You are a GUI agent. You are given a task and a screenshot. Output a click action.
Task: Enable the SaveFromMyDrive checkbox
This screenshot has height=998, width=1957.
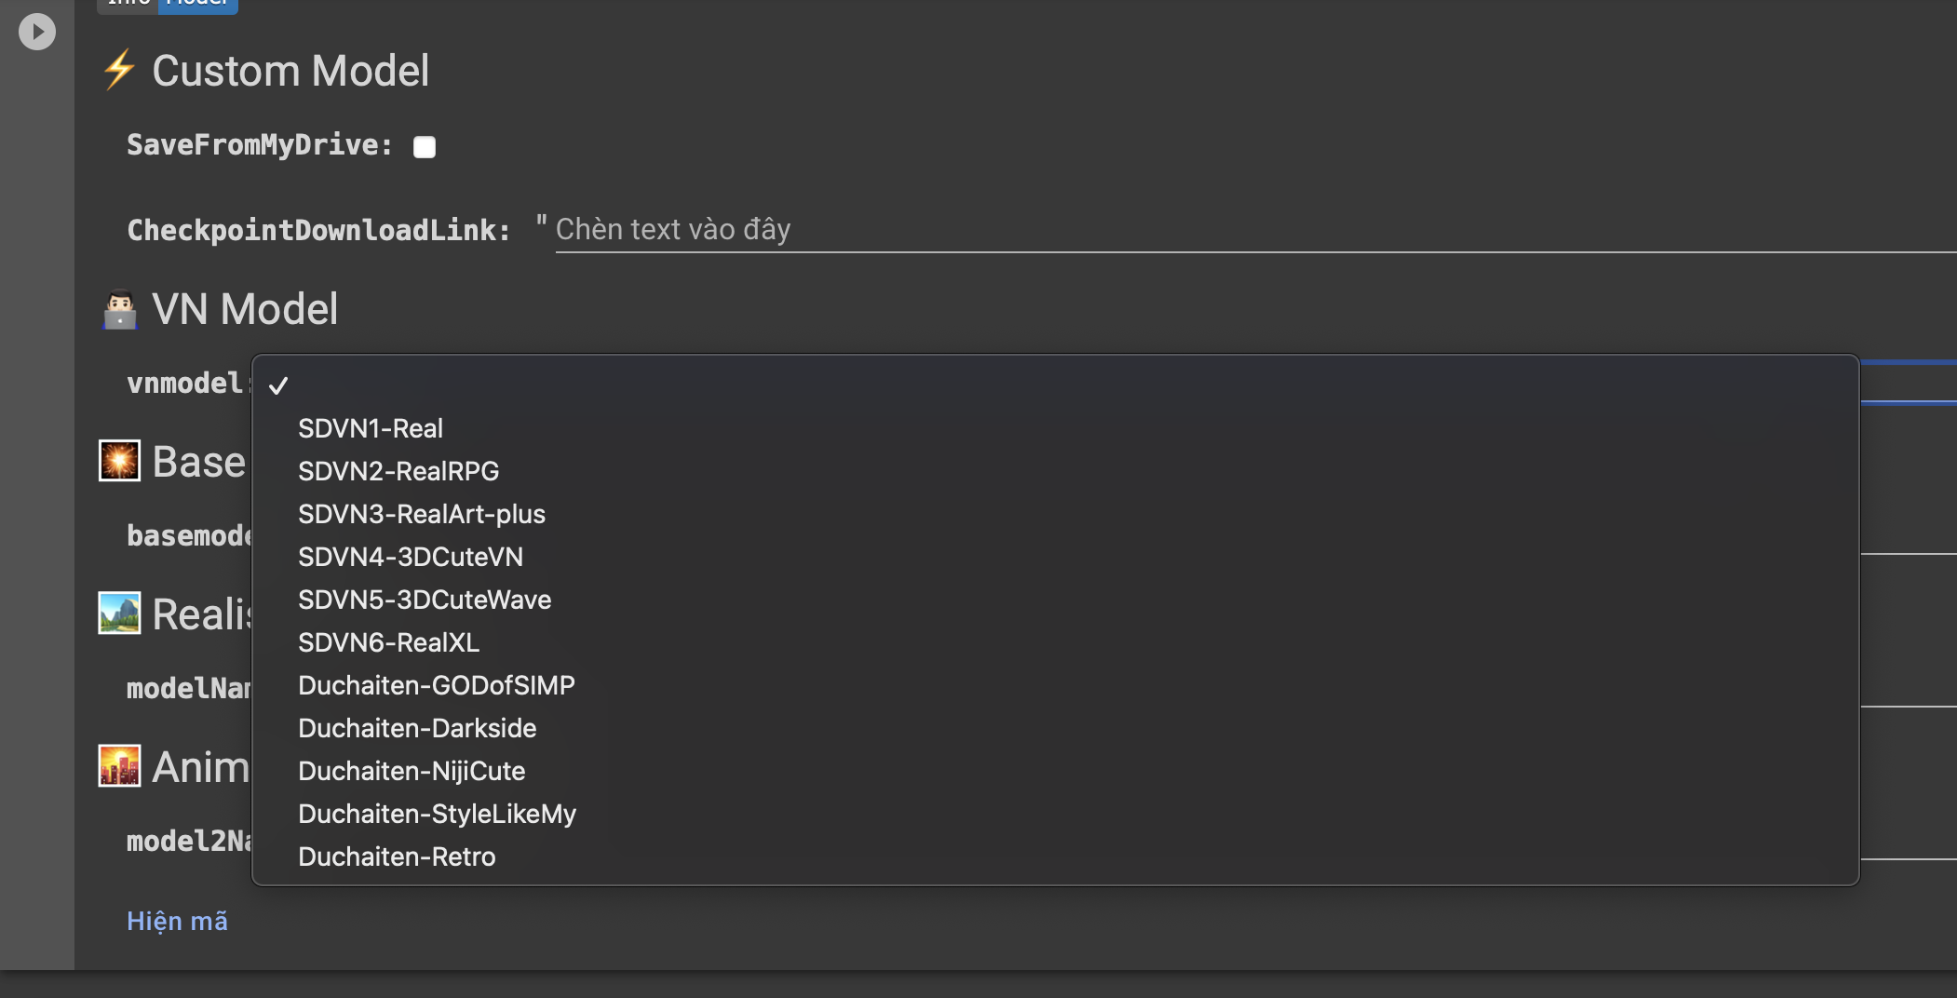click(425, 147)
